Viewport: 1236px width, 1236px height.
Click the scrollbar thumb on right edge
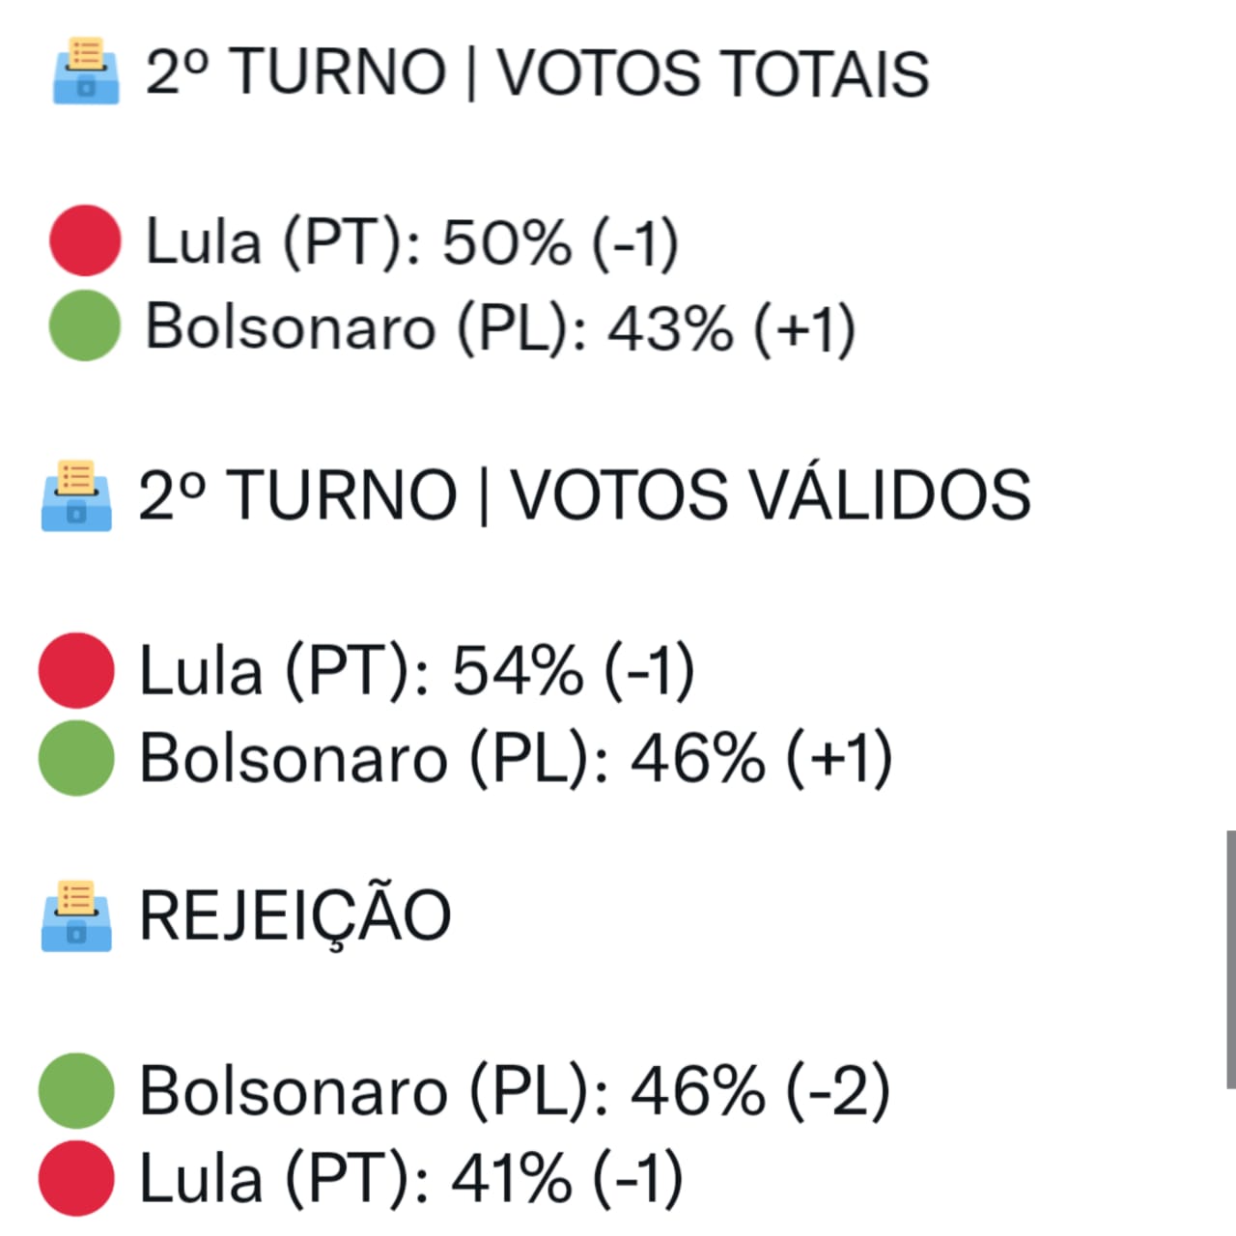pyautogui.click(x=1231, y=959)
